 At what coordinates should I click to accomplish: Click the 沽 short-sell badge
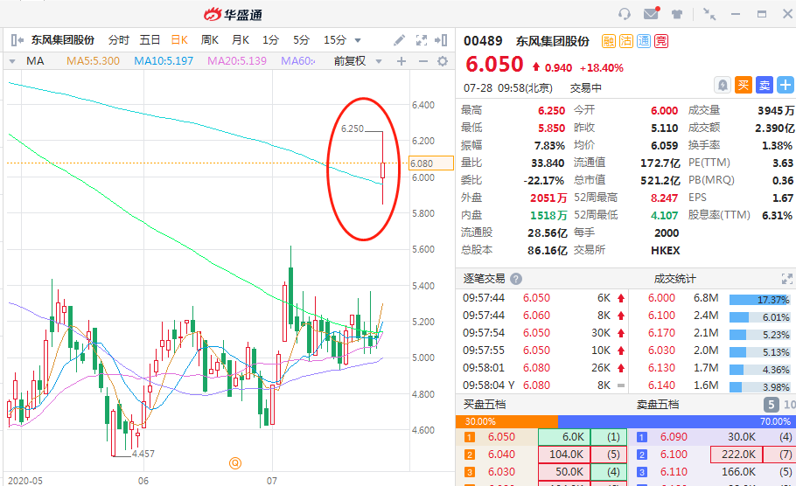[x=626, y=41]
